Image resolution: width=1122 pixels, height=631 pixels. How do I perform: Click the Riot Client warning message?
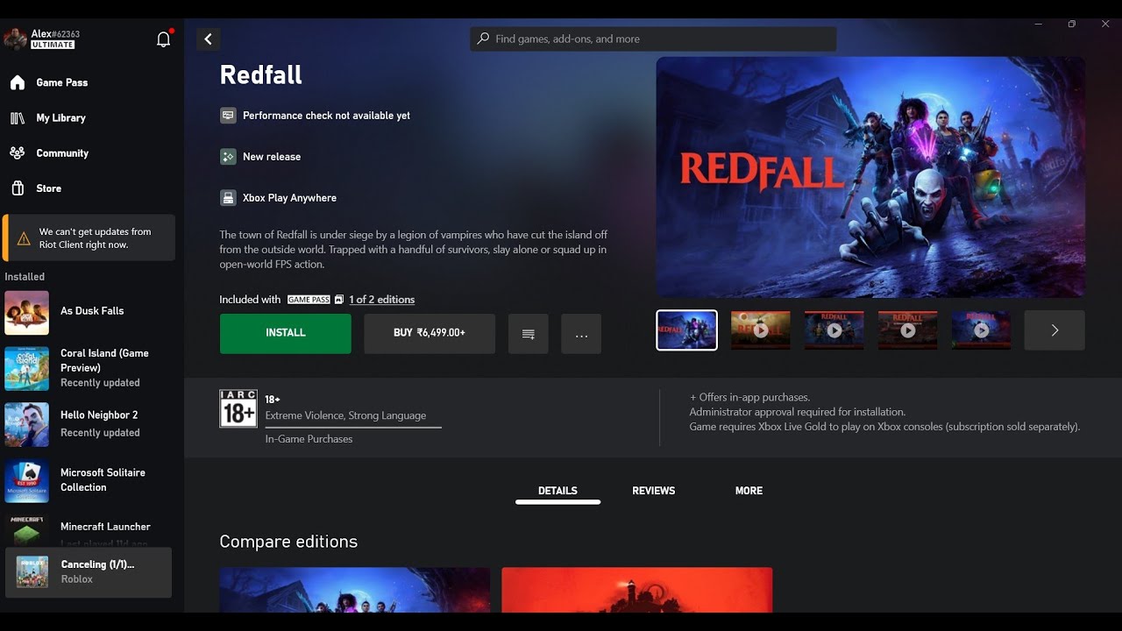click(89, 238)
